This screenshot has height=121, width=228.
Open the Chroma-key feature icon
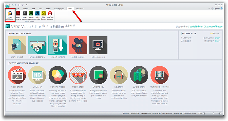(99, 75)
